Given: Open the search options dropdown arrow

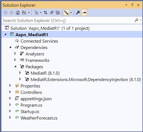Looking at the screenshot, I should point(141,20).
